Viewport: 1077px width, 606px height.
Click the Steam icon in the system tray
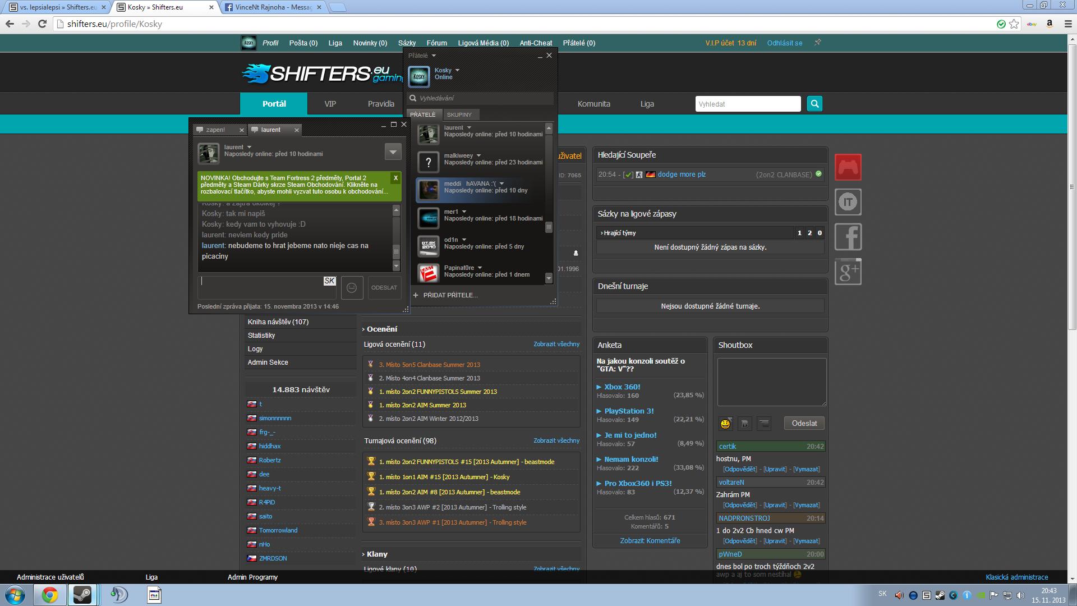point(940,595)
